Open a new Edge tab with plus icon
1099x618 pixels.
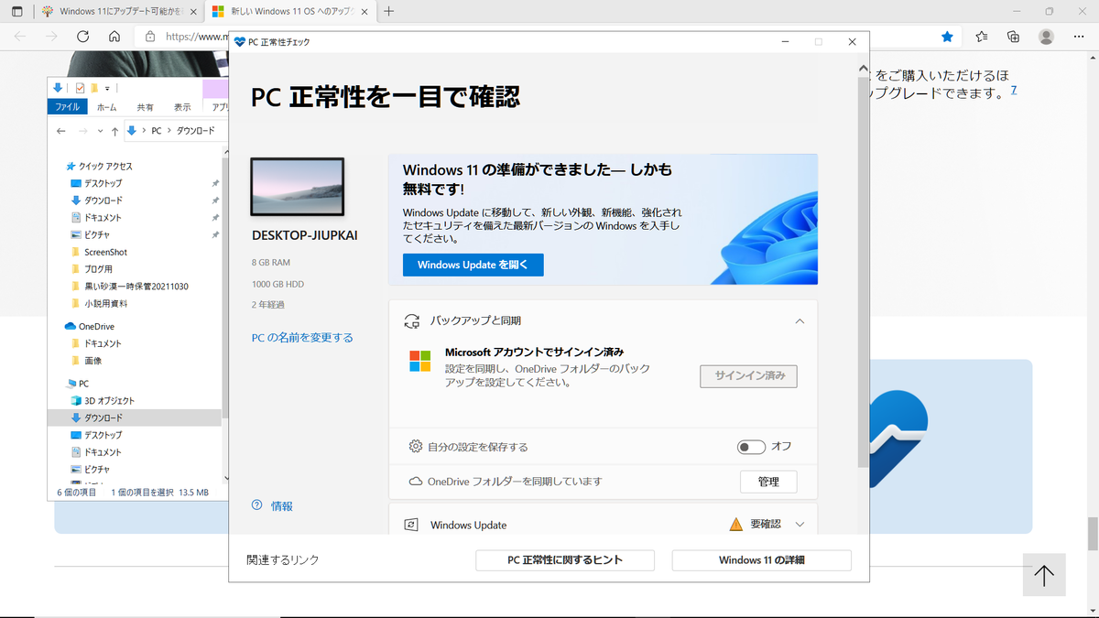(389, 12)
